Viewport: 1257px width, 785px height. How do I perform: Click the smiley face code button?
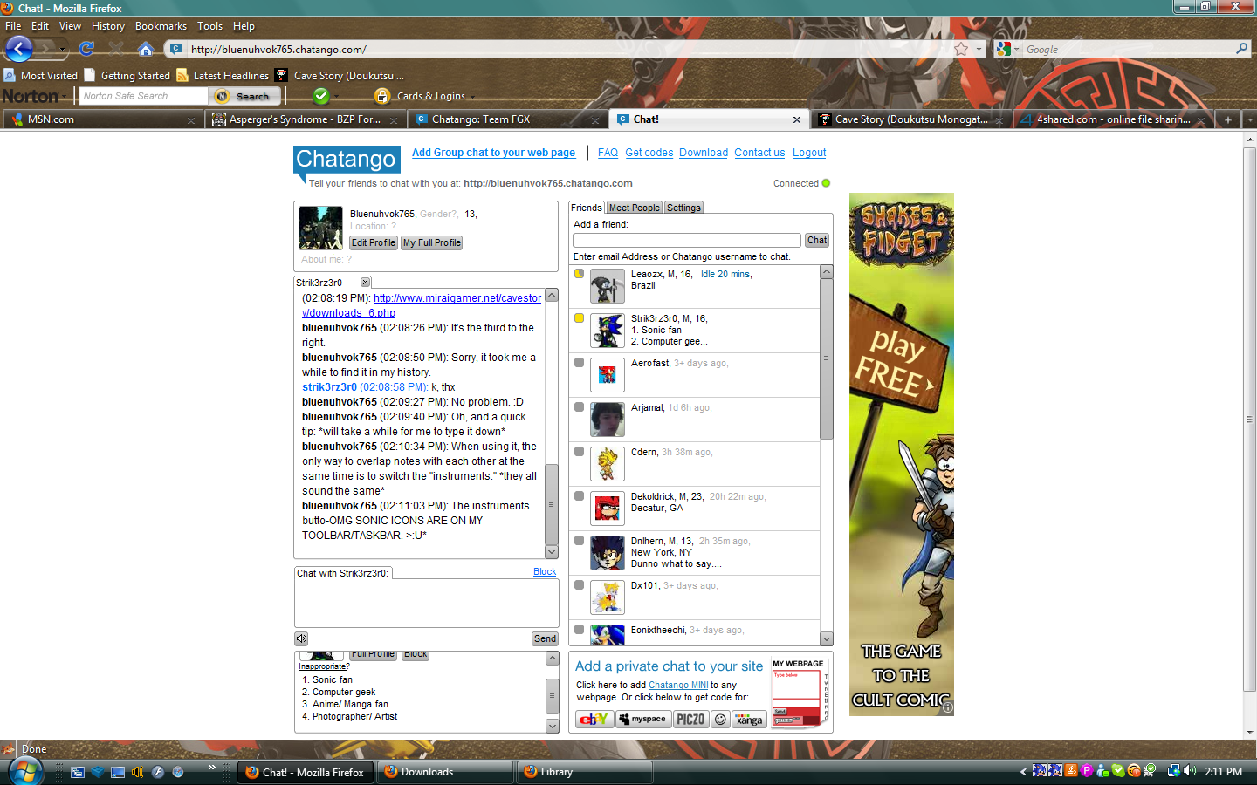click(720, 719)
